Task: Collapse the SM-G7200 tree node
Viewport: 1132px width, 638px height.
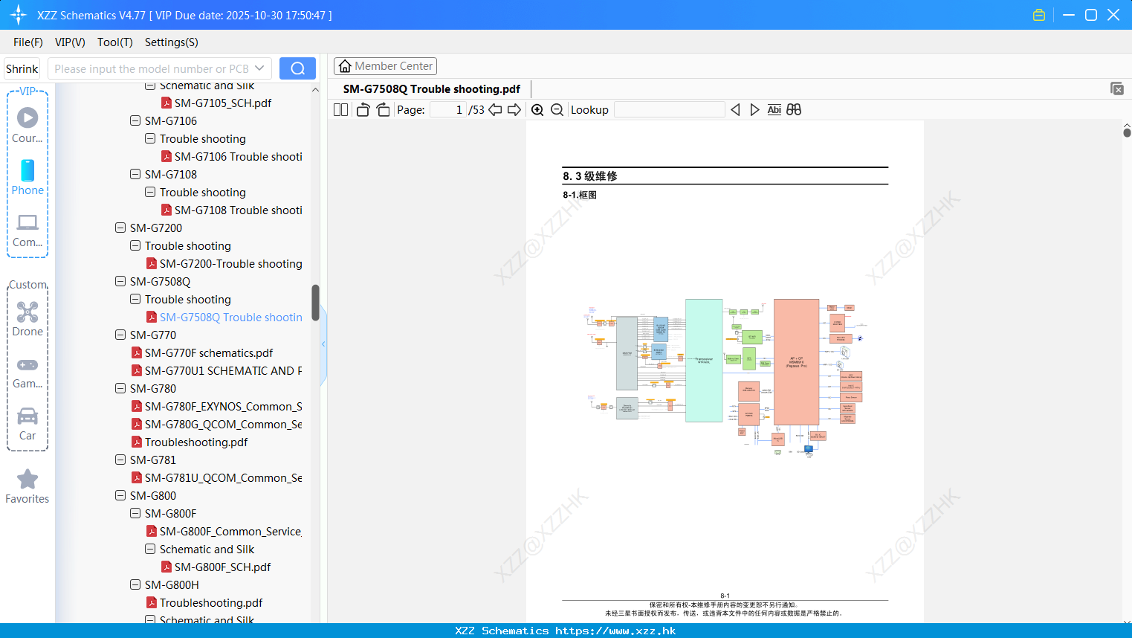Action: pos(120,228)
